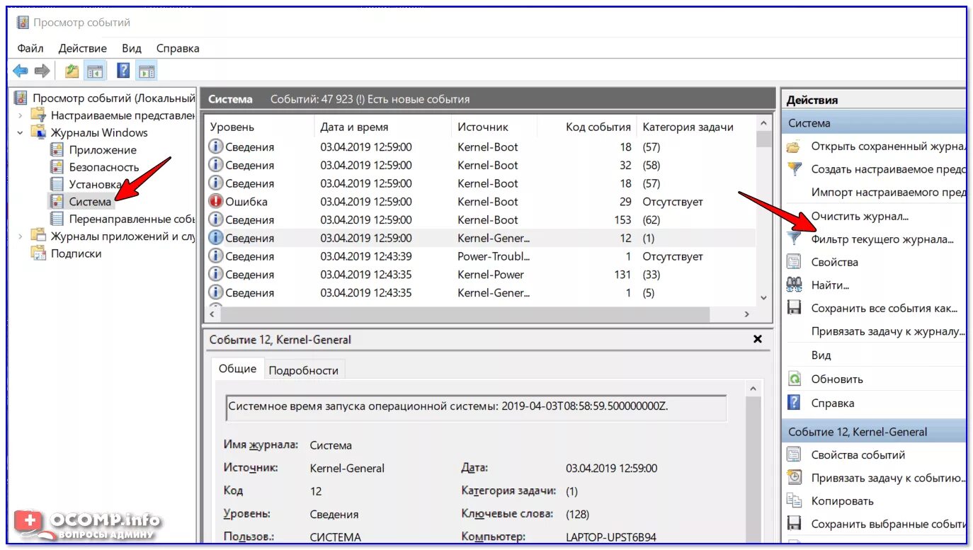Screen dimensions: 973x550
Task: Select the Установка log in the tree
Action: point(95,184)
